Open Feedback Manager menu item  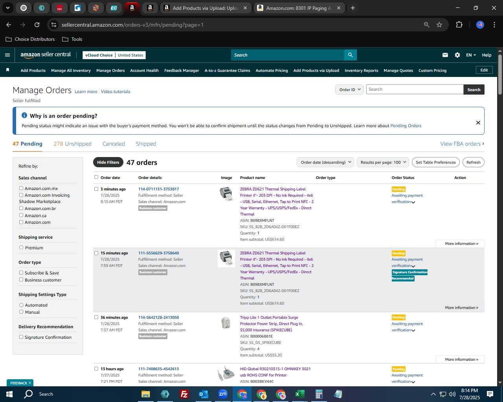click(182, 71)
